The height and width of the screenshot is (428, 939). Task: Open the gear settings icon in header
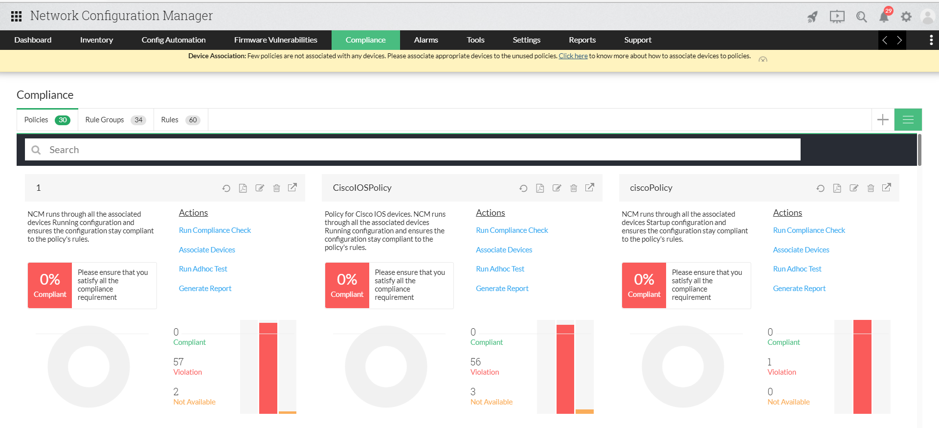(x=906, y=17)
